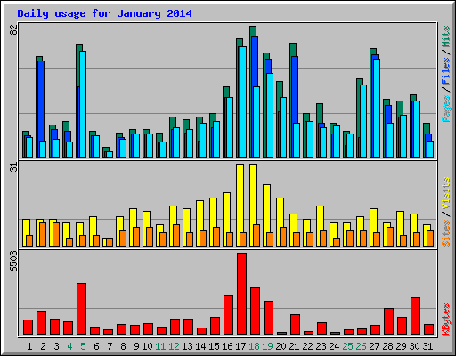Click day 31 on the x-axis
Screen dimensions: 456x356
[427, 346]
